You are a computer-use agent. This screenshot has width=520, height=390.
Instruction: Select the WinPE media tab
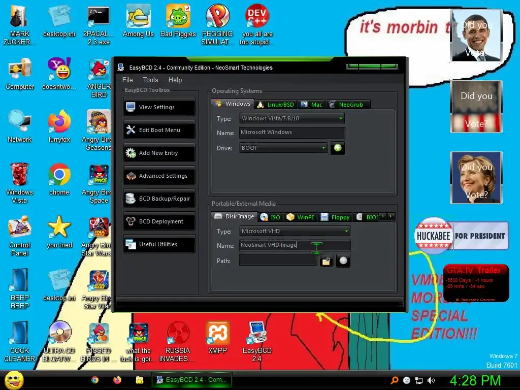click(x=301, y=217)
